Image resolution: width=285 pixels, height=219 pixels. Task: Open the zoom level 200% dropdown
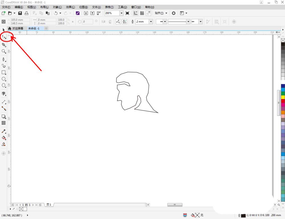tap(121, 13)
